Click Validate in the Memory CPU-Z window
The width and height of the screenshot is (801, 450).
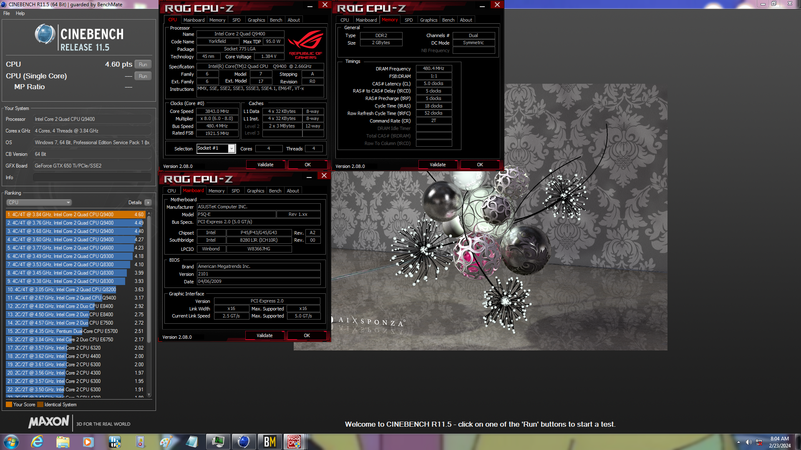[438, 165]
